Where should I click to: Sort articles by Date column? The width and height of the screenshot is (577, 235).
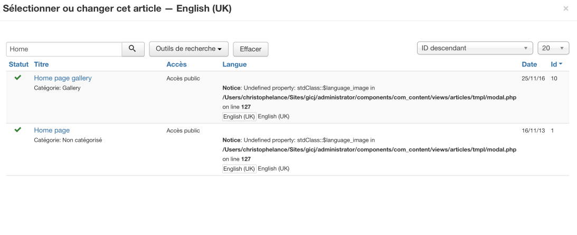[x=529, y=64]
